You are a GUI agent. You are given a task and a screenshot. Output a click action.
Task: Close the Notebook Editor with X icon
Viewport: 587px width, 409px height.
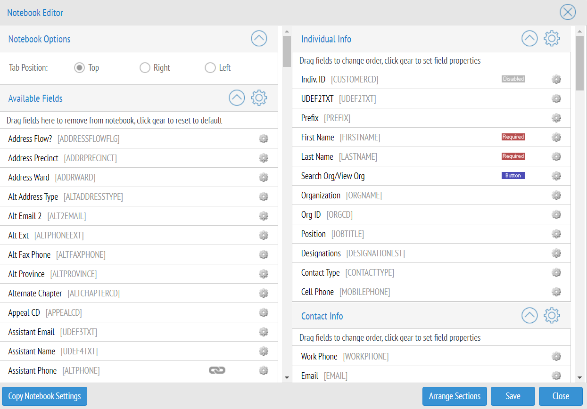pyautogui.click(x=568, y=12)
